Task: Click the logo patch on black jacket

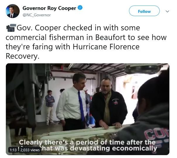Action: tap(115, 101)
